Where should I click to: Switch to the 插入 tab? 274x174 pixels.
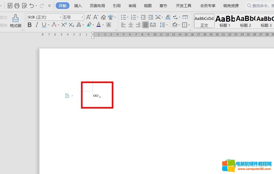78,6
